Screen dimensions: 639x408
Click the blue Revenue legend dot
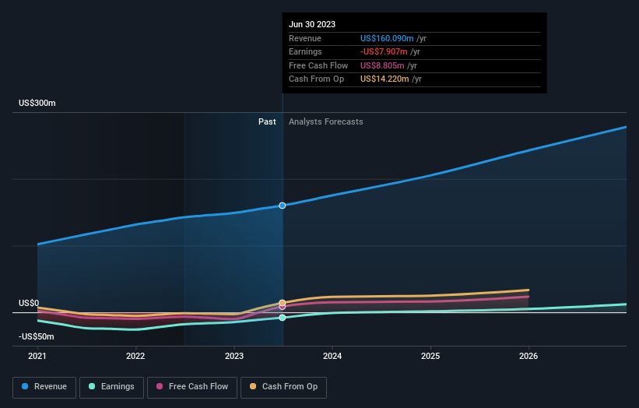pos(25,386)
